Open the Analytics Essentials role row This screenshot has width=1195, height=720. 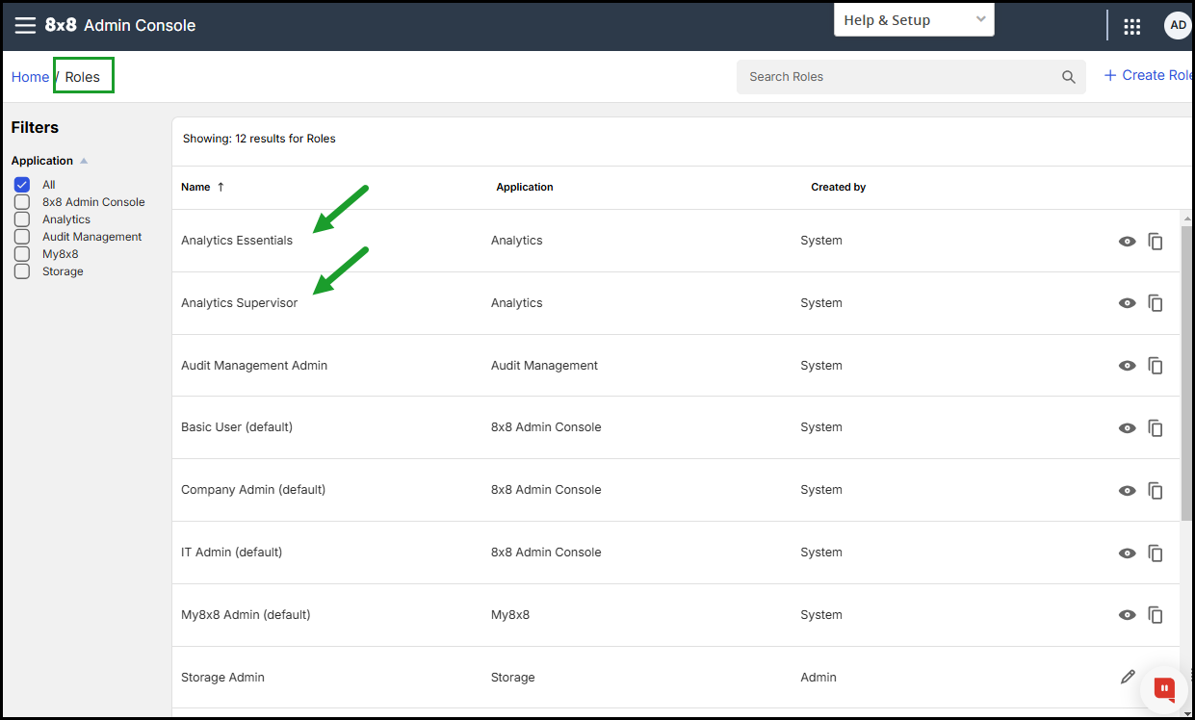coord(675,241)
